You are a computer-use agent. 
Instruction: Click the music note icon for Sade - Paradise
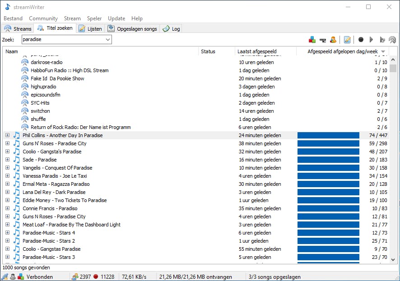point(17,160)
